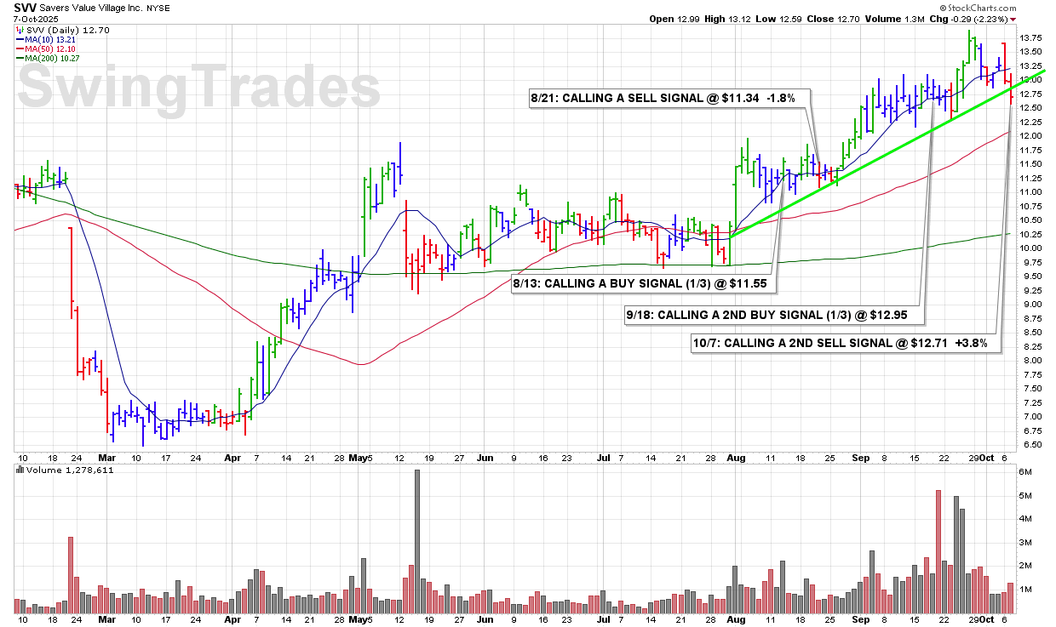Click the tallest volume bar in mid-May

click(417, 542)
